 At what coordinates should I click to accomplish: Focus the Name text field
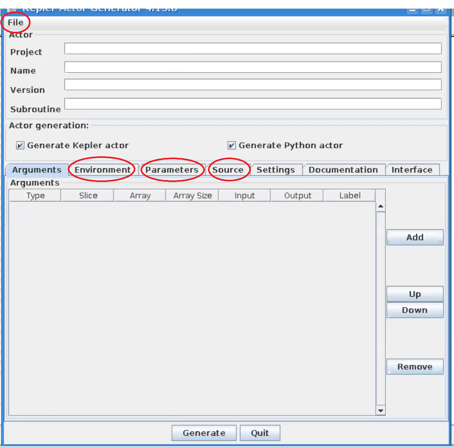point(253,67)
